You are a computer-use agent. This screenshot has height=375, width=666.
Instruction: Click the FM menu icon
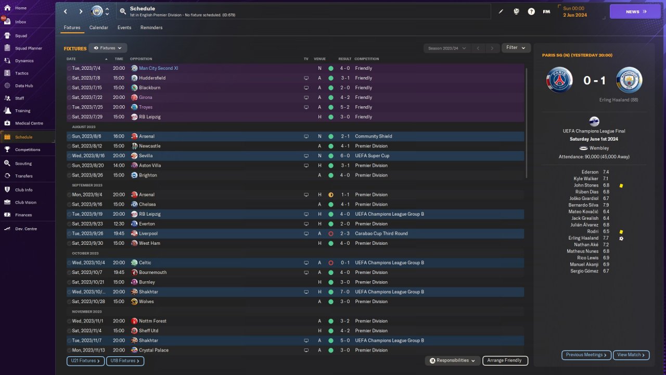(546, 11)
